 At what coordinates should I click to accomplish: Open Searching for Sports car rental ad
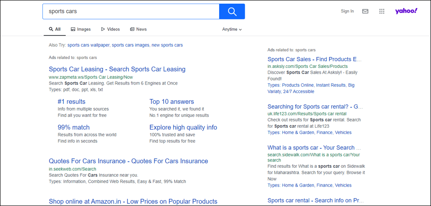point(315,107)
